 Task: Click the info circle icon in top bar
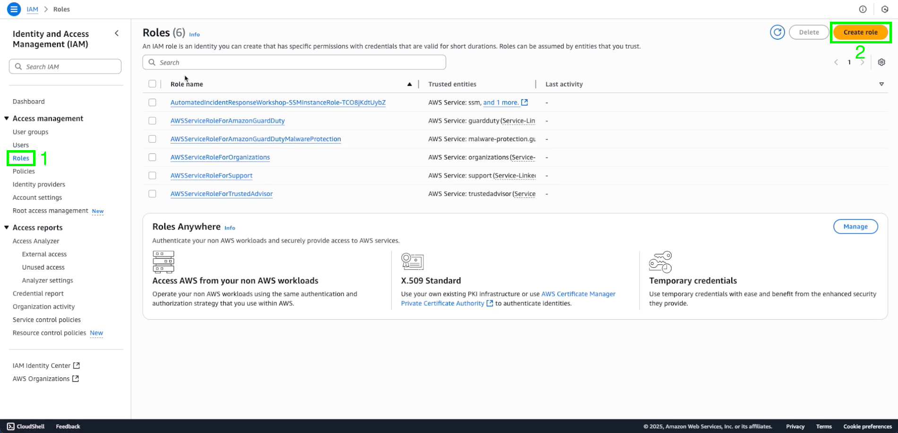[863, 9]
